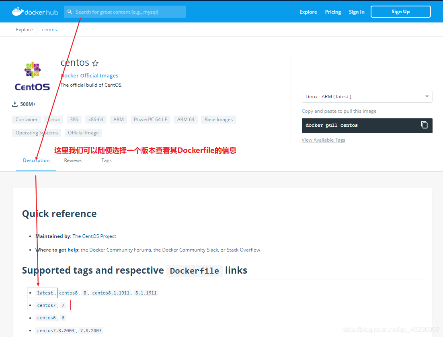
Task: Open the centos6 tag link
Action: point(46,318)
